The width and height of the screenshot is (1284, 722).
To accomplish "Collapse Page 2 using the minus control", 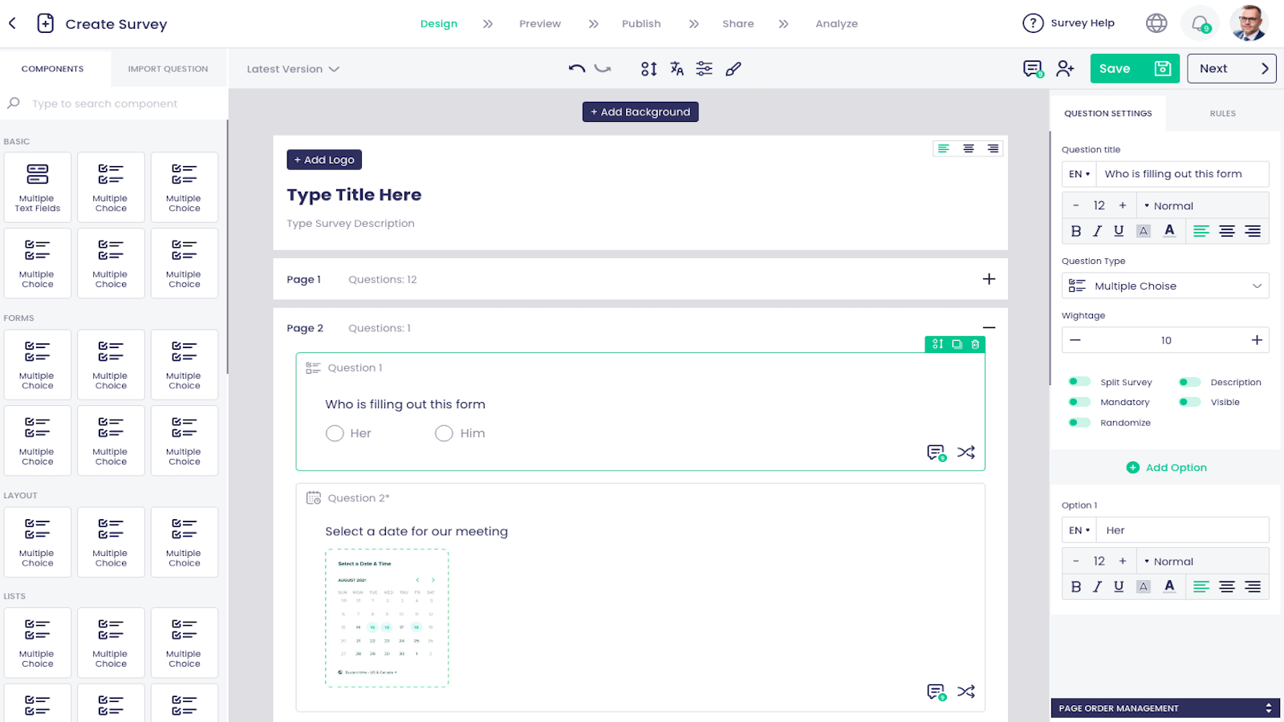I will [989, 327].
